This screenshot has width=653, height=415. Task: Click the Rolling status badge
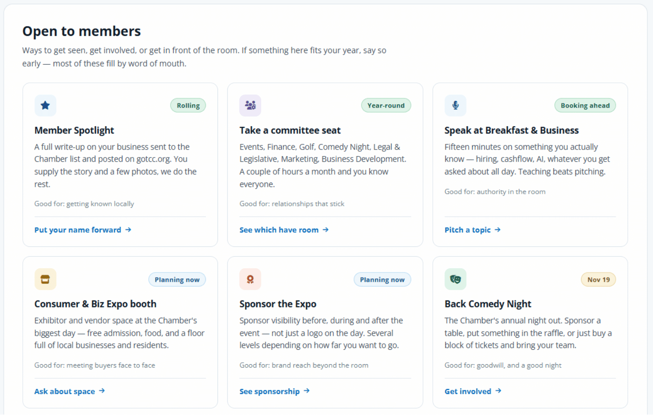(x=188, y=105)
